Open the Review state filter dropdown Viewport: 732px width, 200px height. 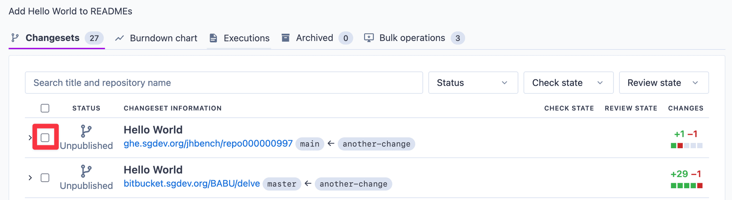(664, 83)
